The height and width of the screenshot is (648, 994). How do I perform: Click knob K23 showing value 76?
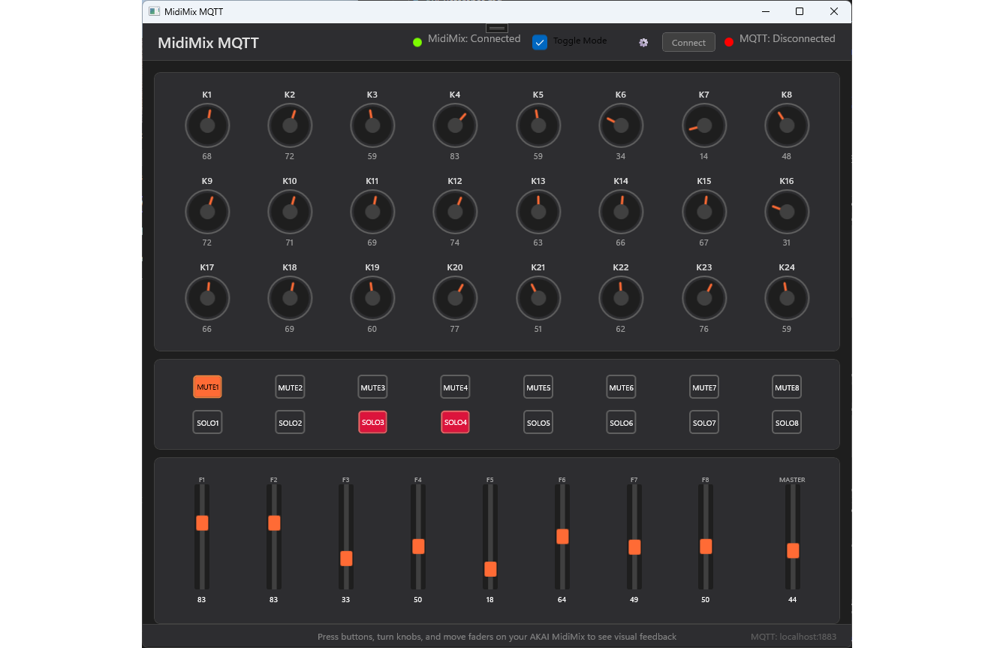[704, 298]
